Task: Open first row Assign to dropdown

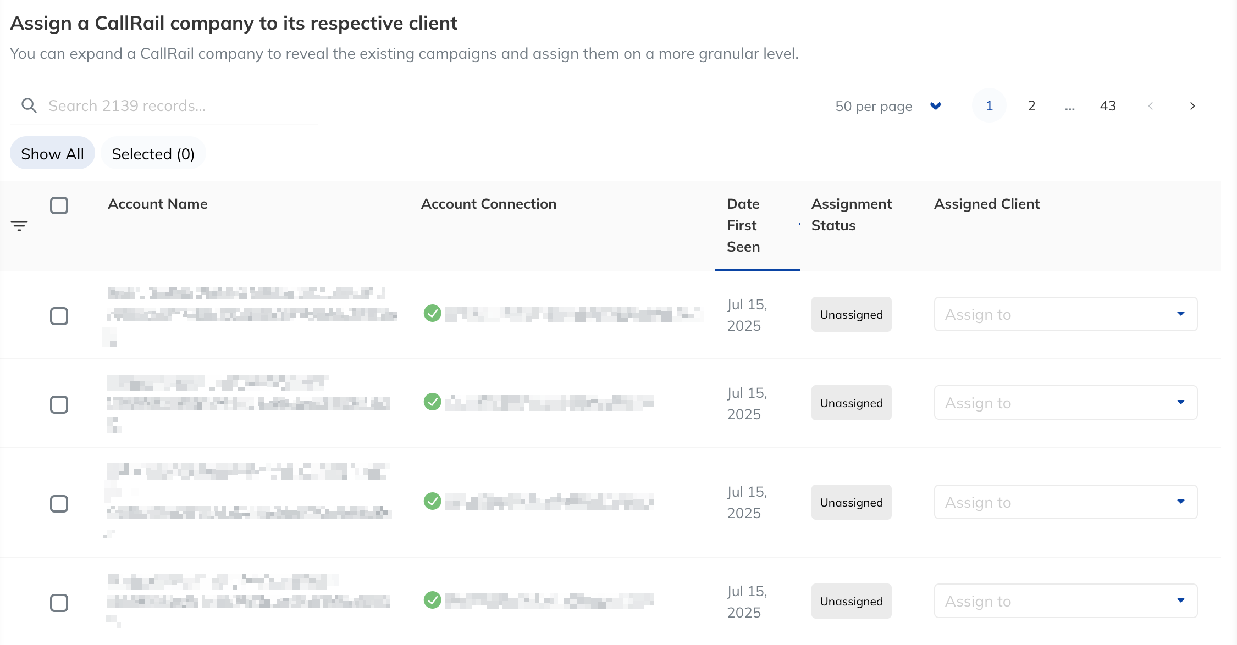Action: click(1065, 314)
